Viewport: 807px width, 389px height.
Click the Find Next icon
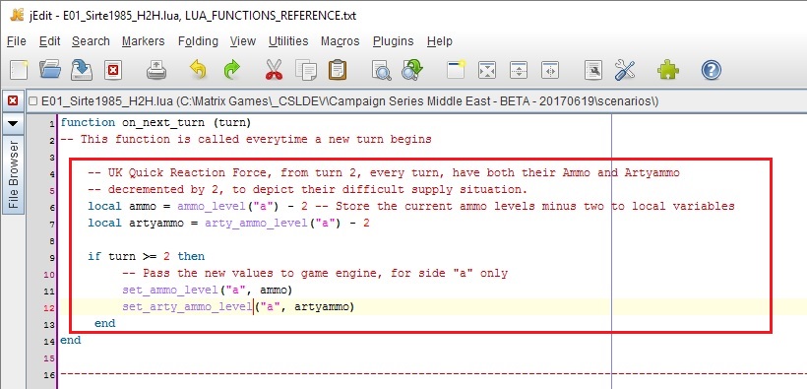pyautogui.click(x=412, y=70)
